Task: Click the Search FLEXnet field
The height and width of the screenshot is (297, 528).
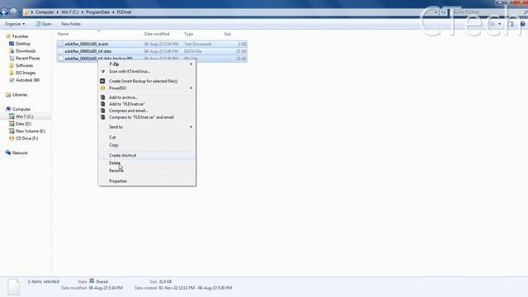Action: [x=487, y=12]
